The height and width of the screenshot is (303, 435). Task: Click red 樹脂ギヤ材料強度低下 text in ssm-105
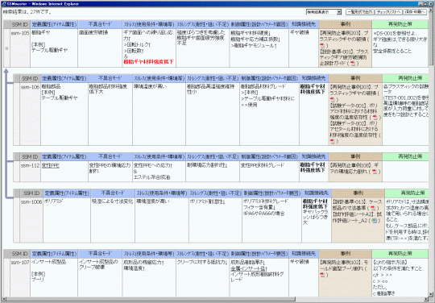click(148, 62)
